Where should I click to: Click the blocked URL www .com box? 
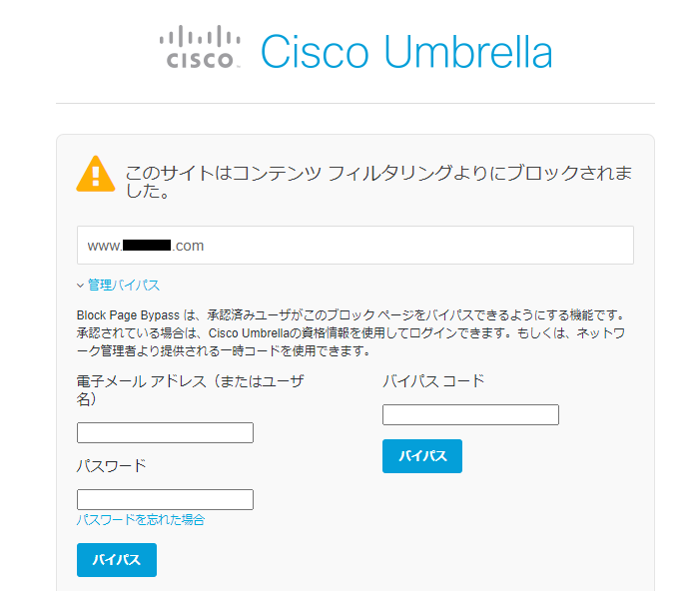pyautogui.click(x=355, y=246)
